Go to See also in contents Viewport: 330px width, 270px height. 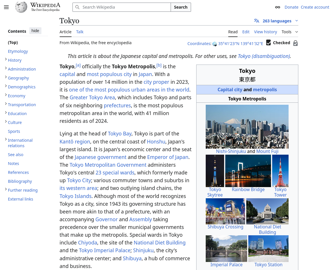[x=16, y=155]
